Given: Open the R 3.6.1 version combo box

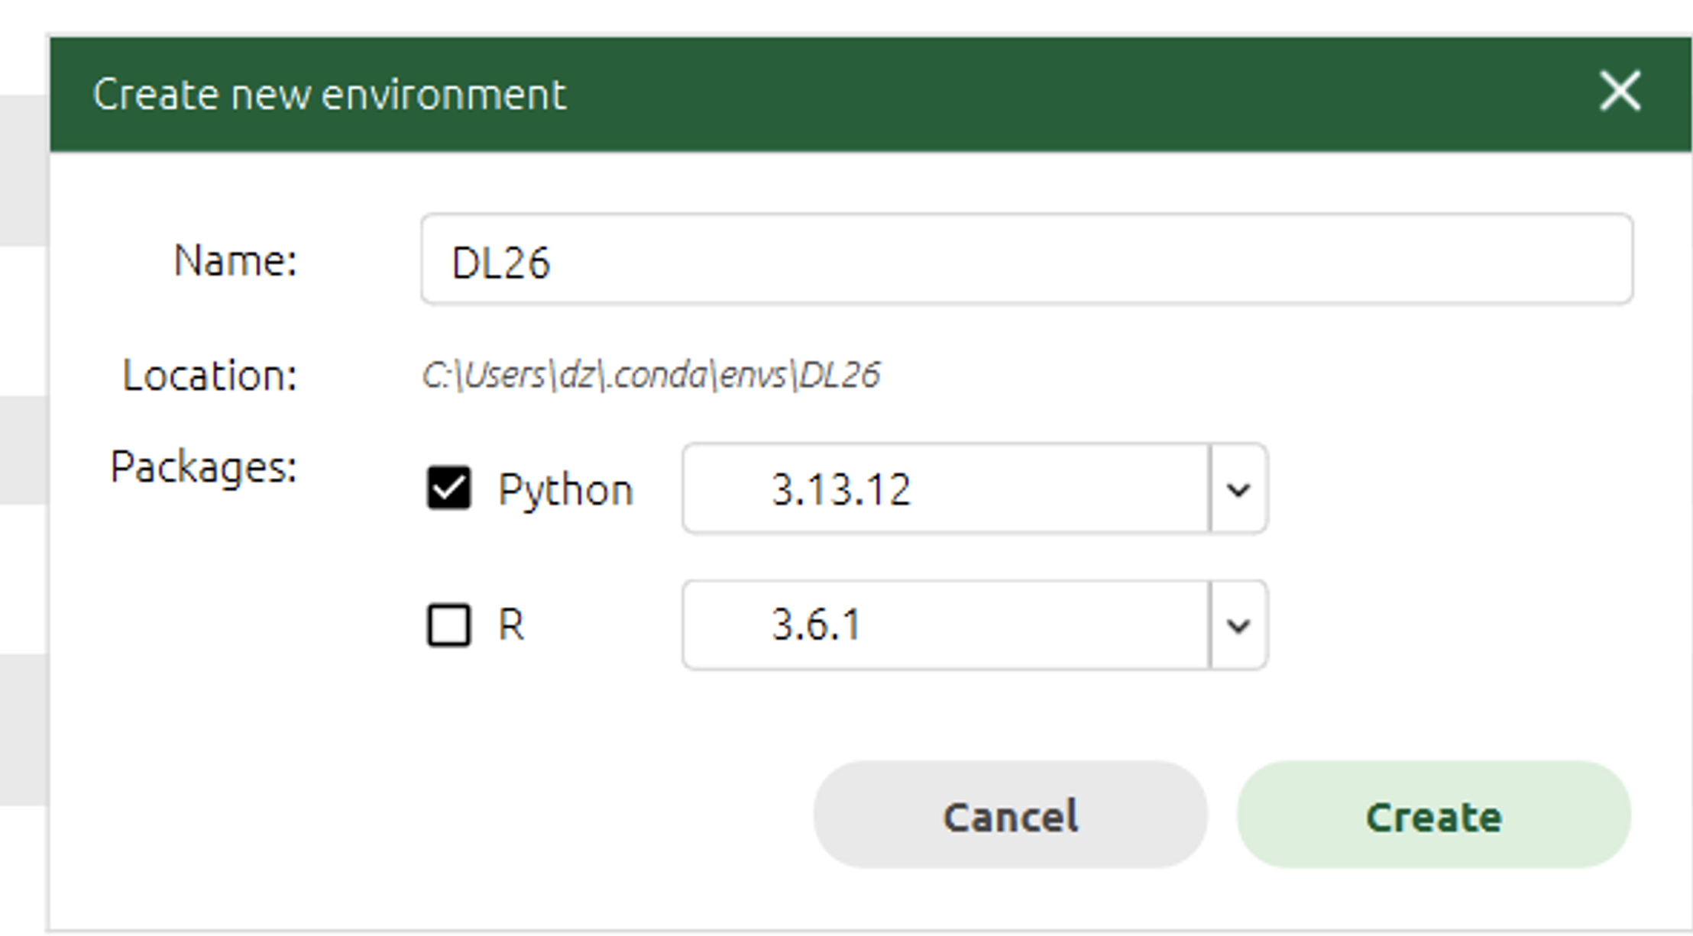Looking at the screenshot, I should (x=975, y=625).
